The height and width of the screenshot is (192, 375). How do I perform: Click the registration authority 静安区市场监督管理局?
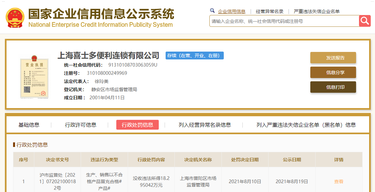coord(114,89)
